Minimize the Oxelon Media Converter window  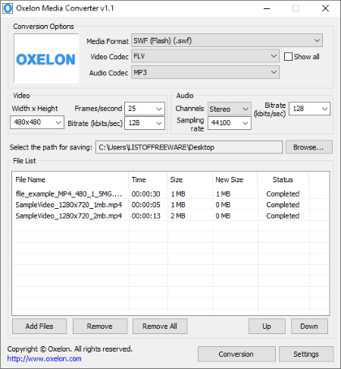point(267,8)
